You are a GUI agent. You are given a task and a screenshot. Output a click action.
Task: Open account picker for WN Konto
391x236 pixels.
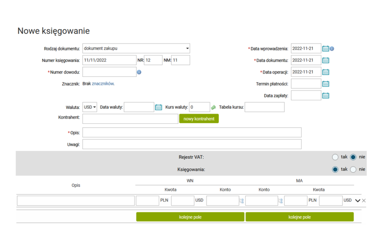point(241,200)
